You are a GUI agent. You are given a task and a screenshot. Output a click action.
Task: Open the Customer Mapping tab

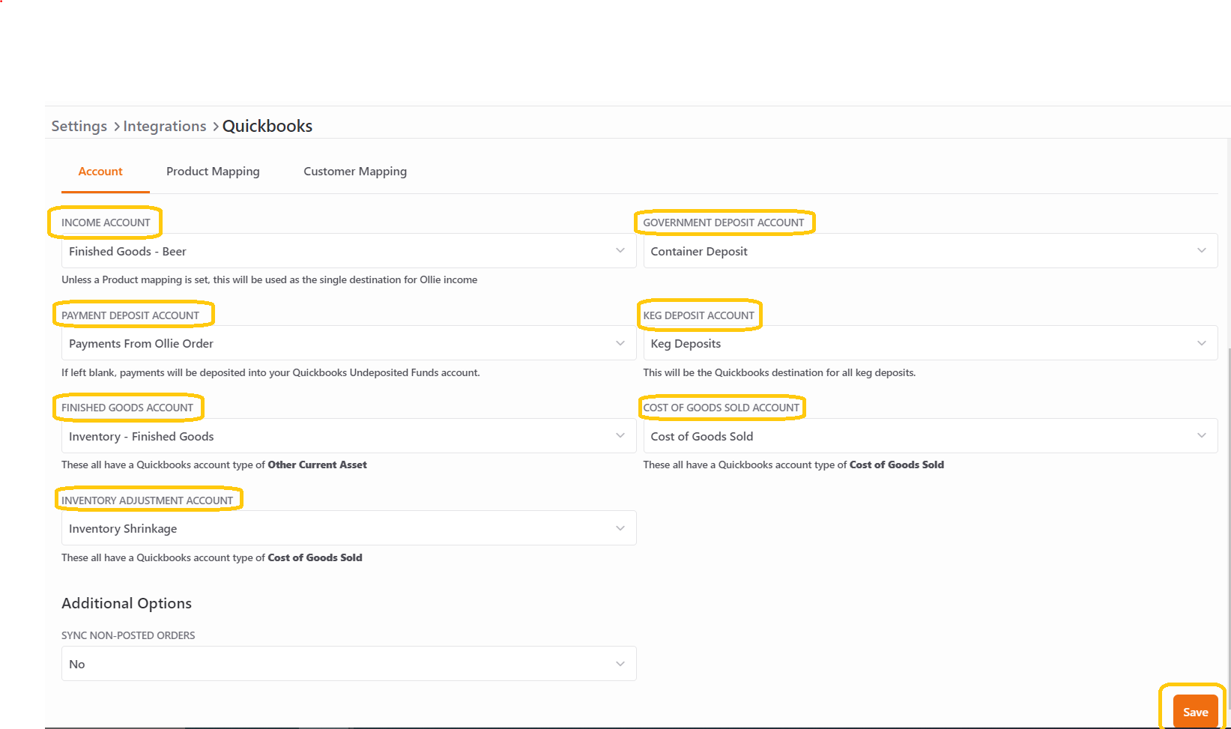coord(355,172)
